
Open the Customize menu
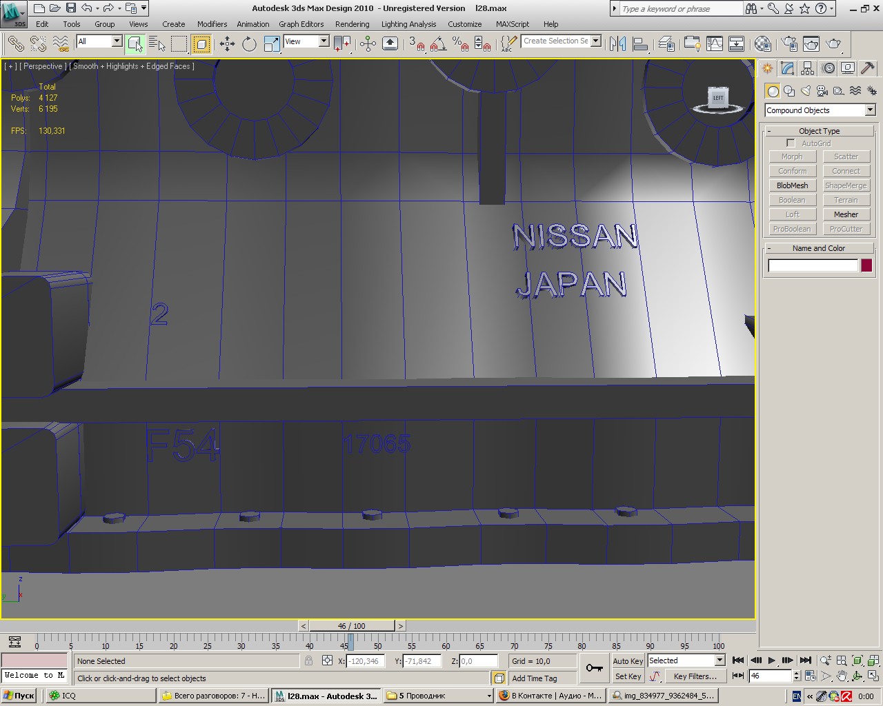(465, 24)
